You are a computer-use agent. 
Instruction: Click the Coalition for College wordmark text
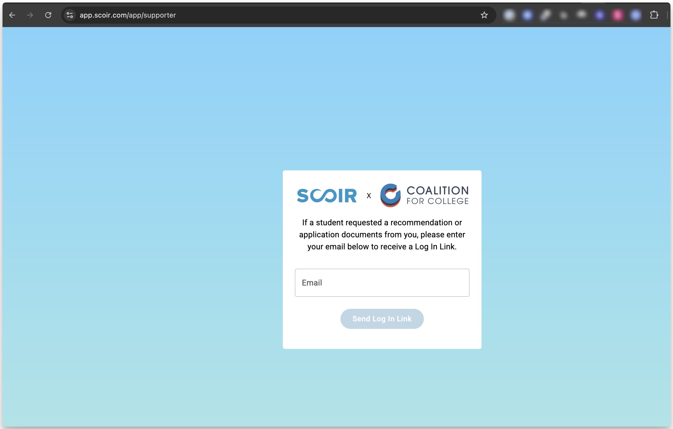[437, 195]
